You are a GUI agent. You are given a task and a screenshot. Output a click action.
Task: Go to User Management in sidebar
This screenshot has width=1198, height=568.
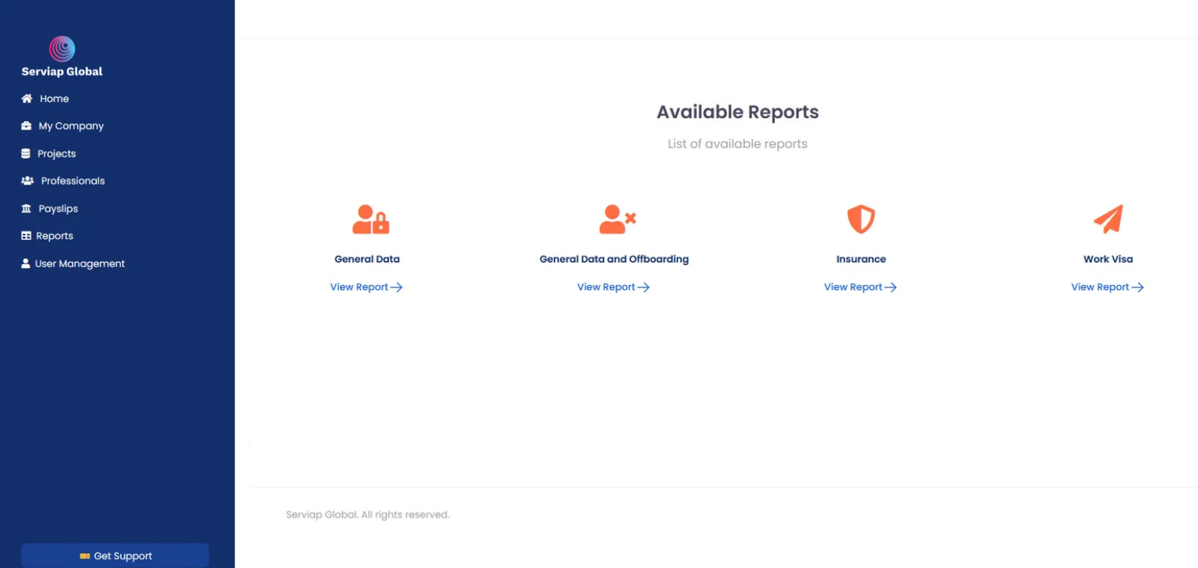coord(79,263)
